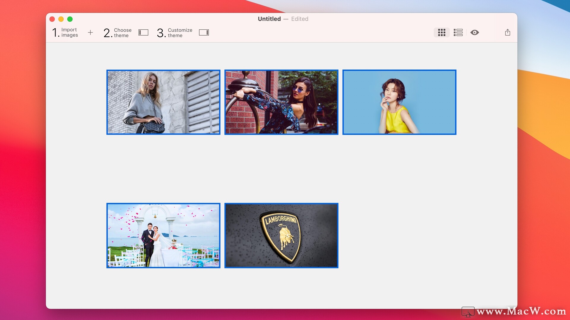Click the grid view icon
The height and width of the screenshot is (320, 570).
point(441,32)
